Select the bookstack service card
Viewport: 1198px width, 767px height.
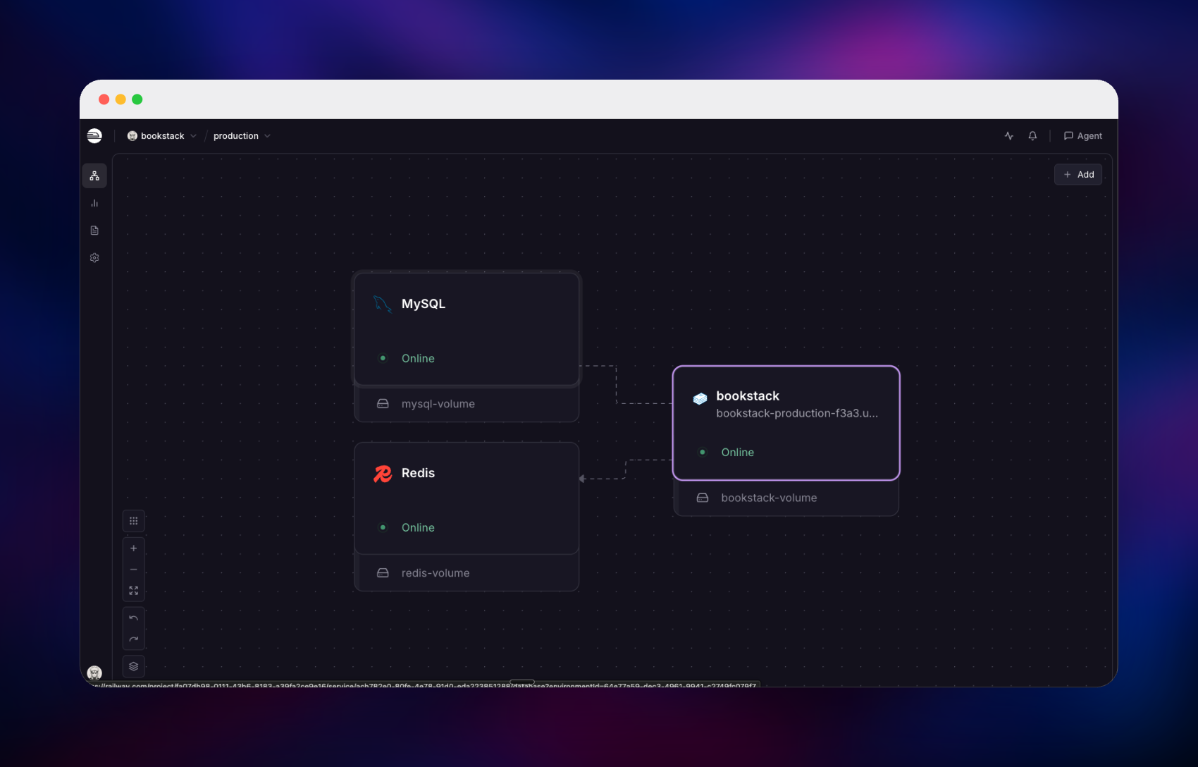[786, 423]
